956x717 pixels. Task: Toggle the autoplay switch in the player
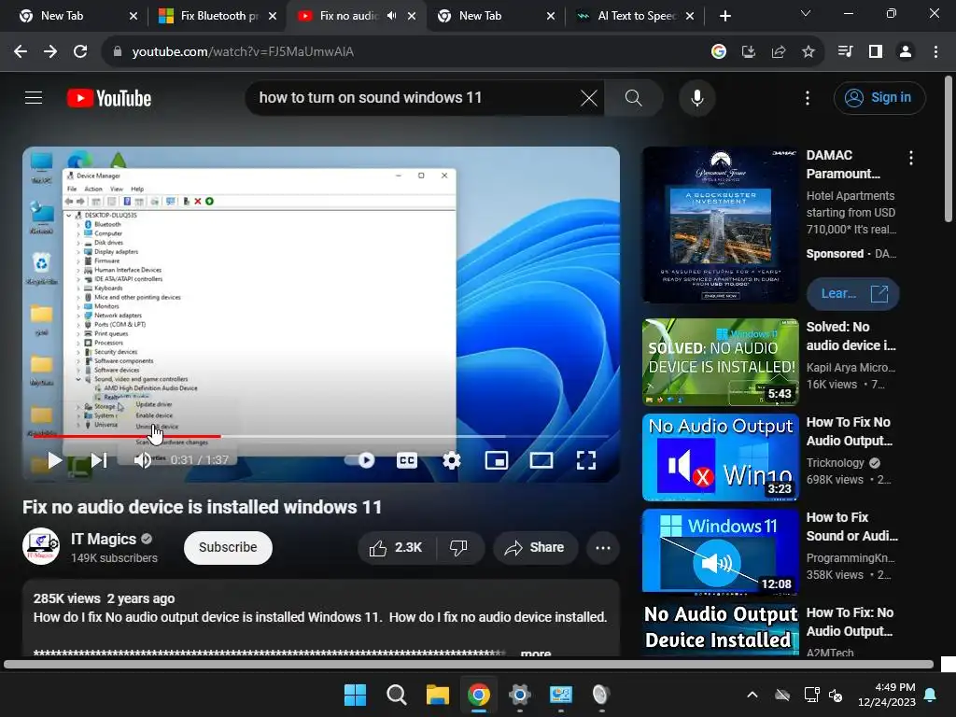360,460
